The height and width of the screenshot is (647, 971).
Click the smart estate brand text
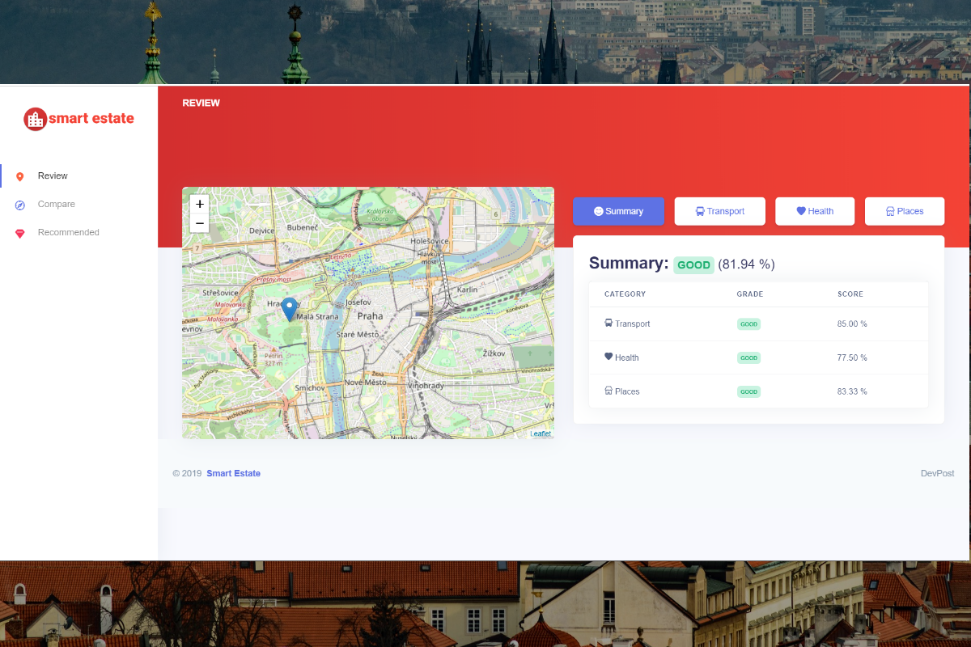91,119
